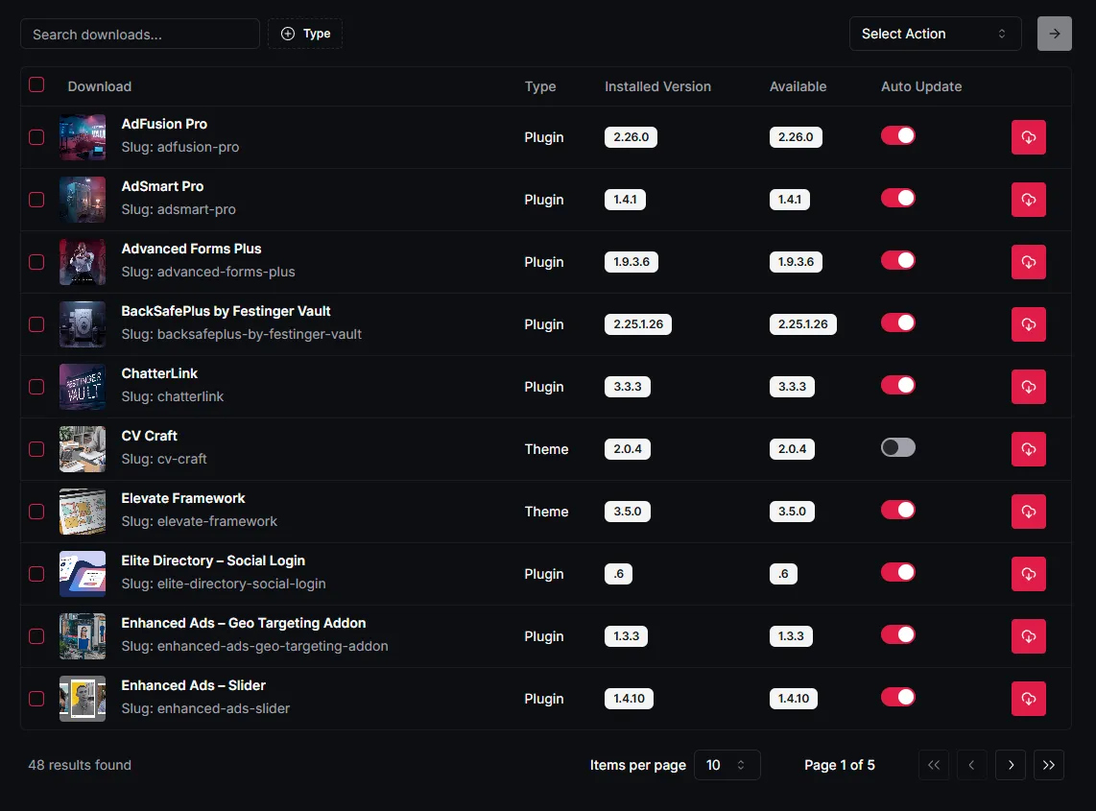Sort by the Installed Version column
Viewport: 1096px width, 811px height.
[657, 86]
